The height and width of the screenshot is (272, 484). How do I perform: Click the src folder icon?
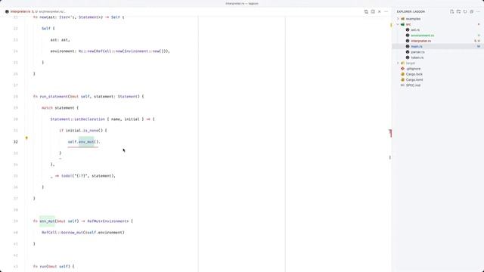(402, 24)
